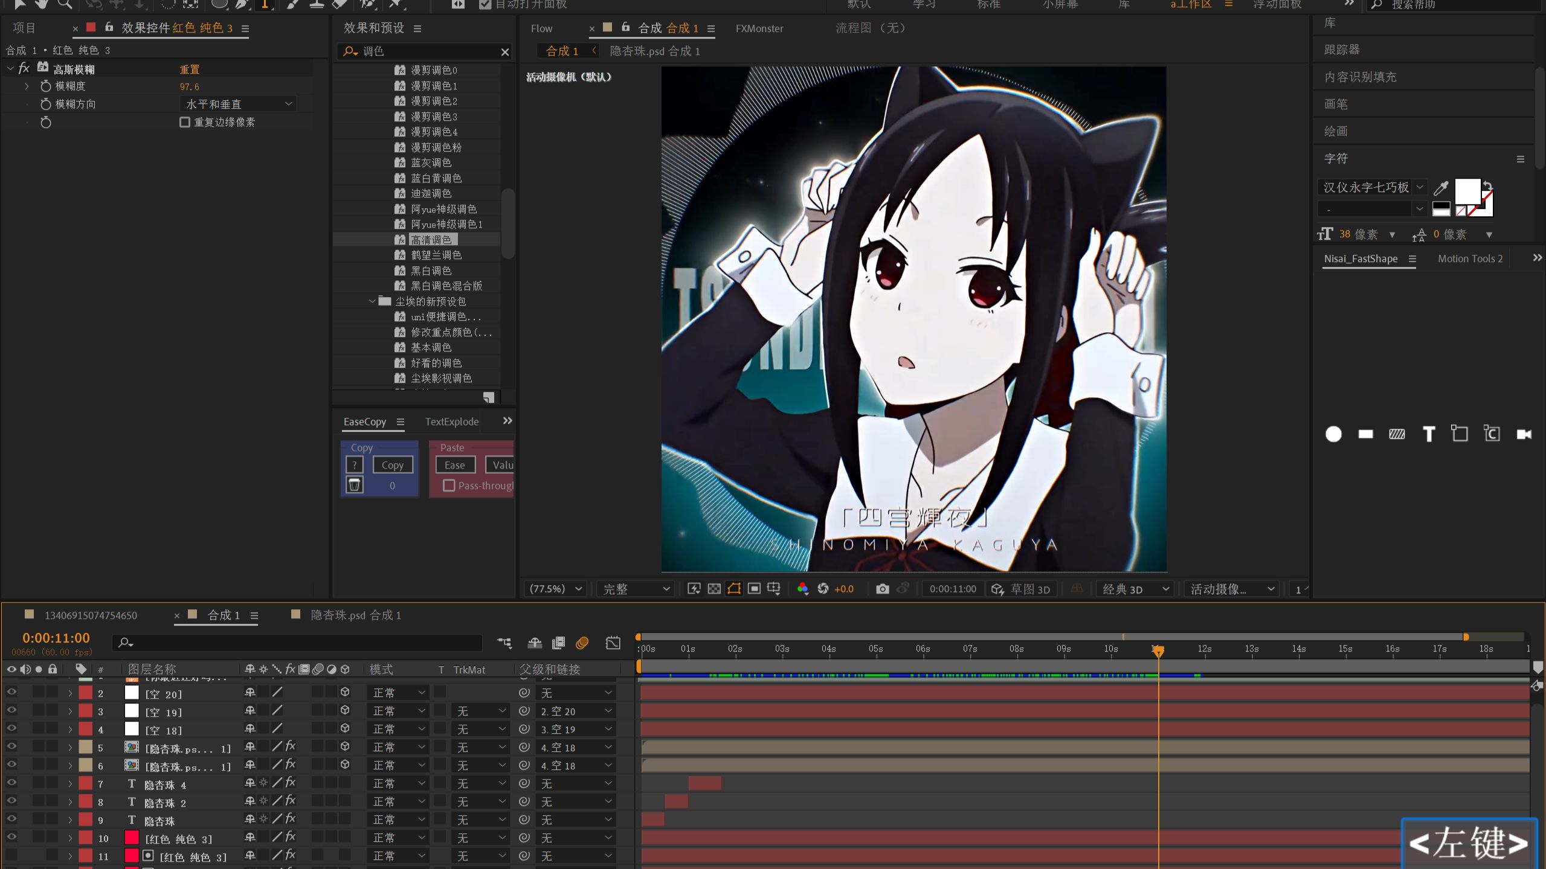1546x869 pixels.
Task: Toggle mask and shape path visibility icon
Action: click(734, 589)
